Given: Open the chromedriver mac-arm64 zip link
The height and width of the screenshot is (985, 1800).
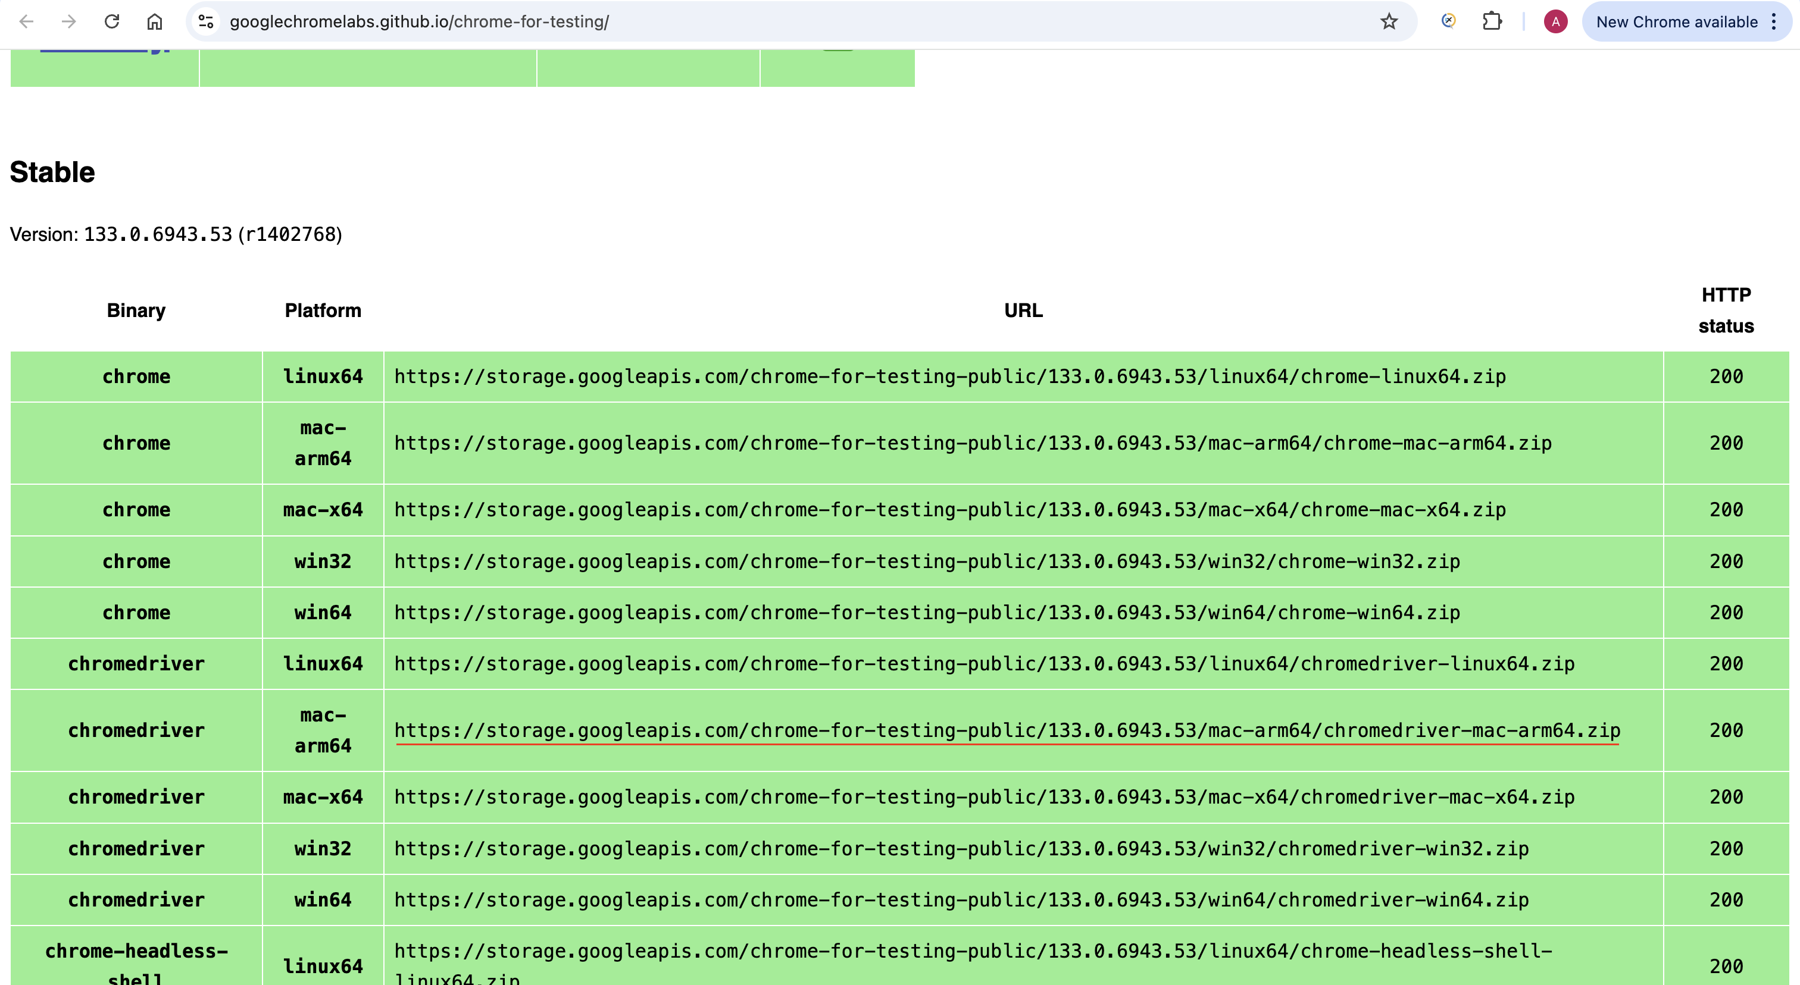Looking at the screenshot, I should [1006, 730].
